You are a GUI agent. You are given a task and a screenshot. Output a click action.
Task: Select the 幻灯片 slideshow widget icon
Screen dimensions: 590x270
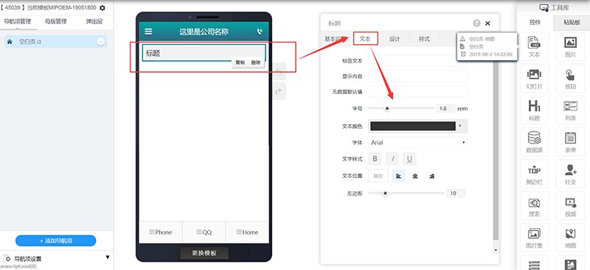click(x=534, y=78)
